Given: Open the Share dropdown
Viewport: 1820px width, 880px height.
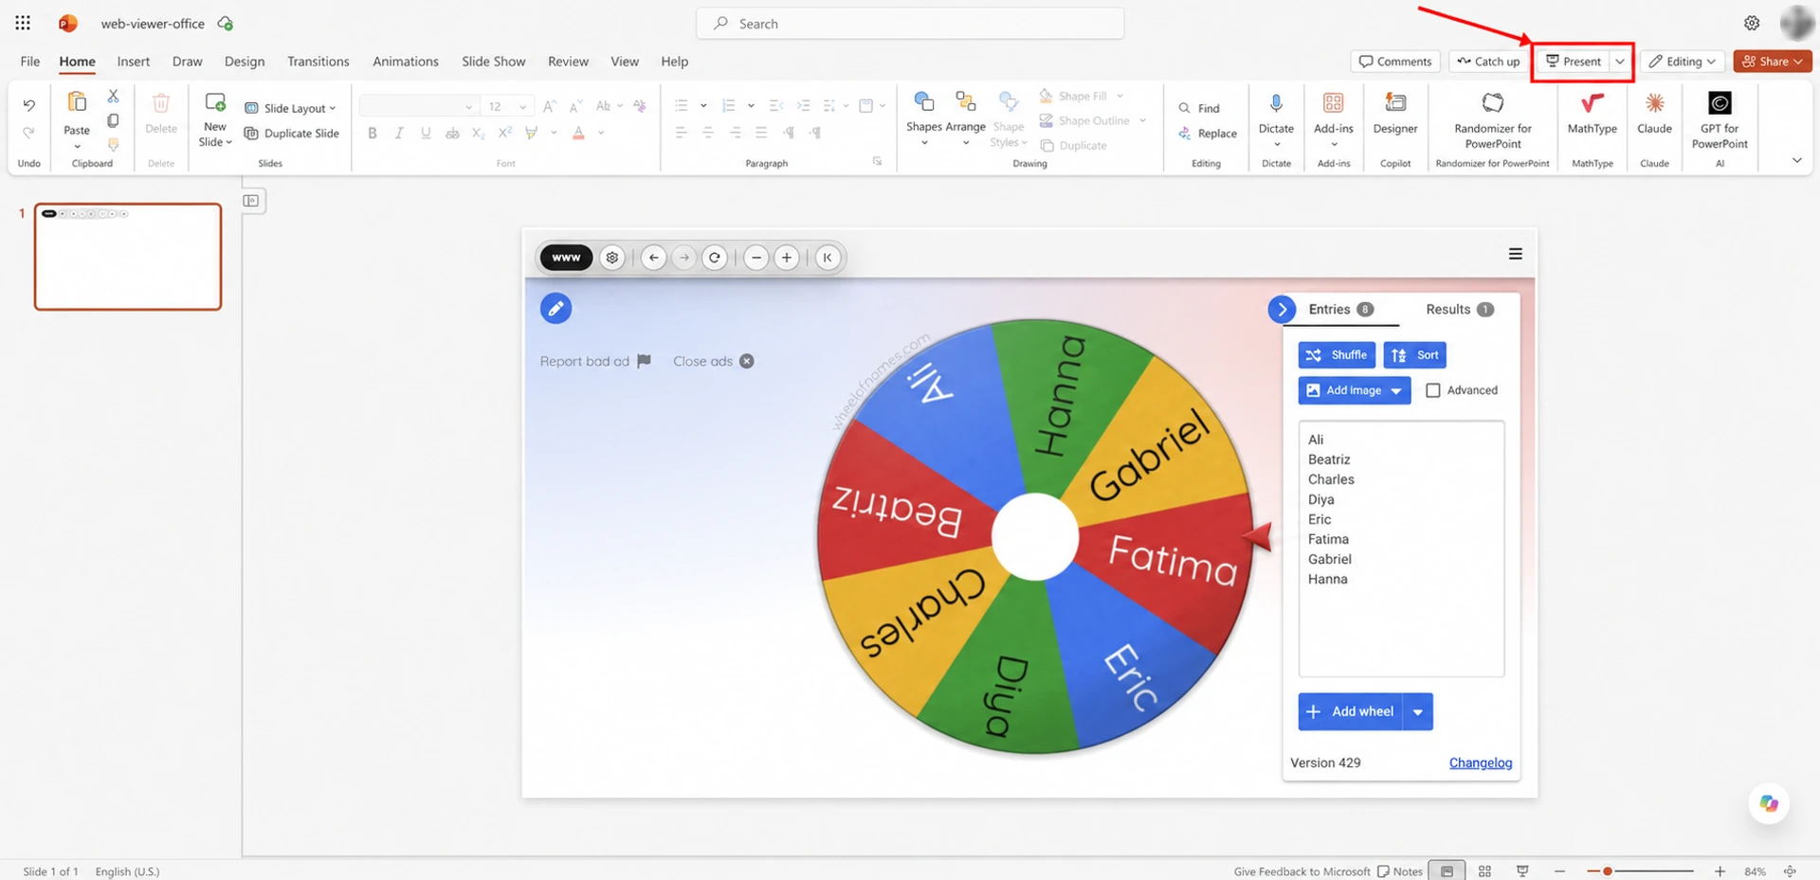Looking at the screenshot, I should [1773, 62].
